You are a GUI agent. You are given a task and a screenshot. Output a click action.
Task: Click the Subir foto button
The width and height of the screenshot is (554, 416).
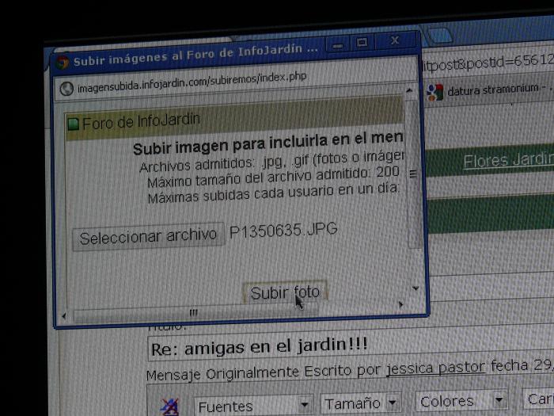click(x=285, y=292)
